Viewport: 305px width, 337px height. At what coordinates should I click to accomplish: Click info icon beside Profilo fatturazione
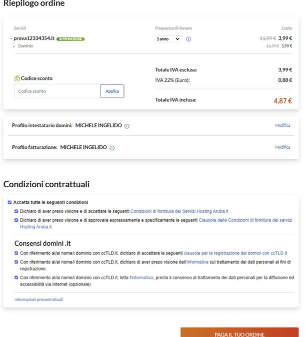pyautogui.click(x=112, y=148)
